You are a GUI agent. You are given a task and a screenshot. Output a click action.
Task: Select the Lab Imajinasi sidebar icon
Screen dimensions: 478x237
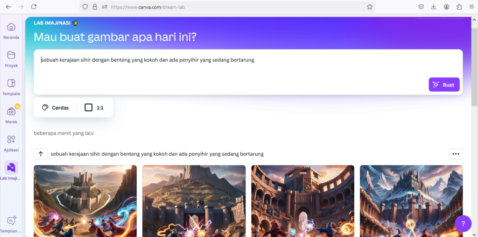(x=11, y=168)
